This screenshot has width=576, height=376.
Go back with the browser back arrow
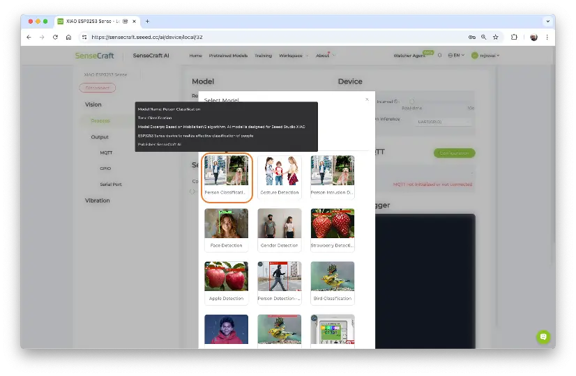click(x=29, y=37)
